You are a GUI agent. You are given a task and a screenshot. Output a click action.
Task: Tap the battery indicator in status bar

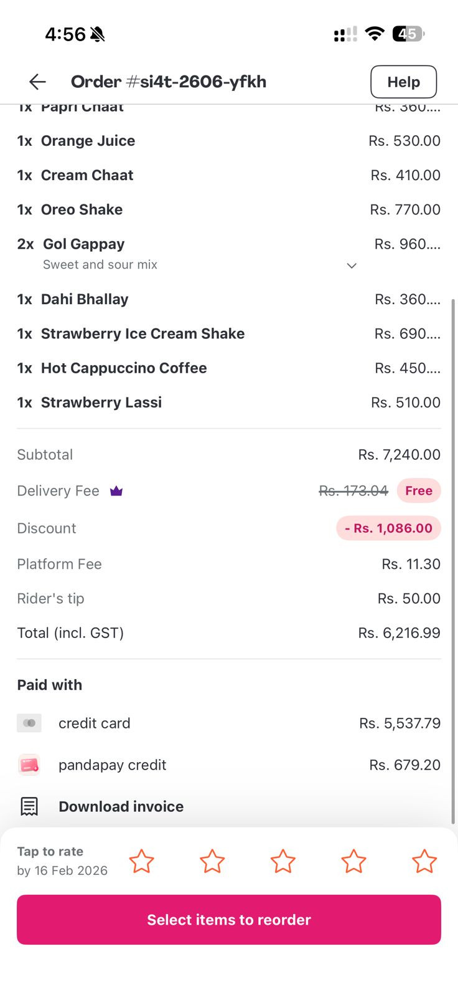pos(408,34)
